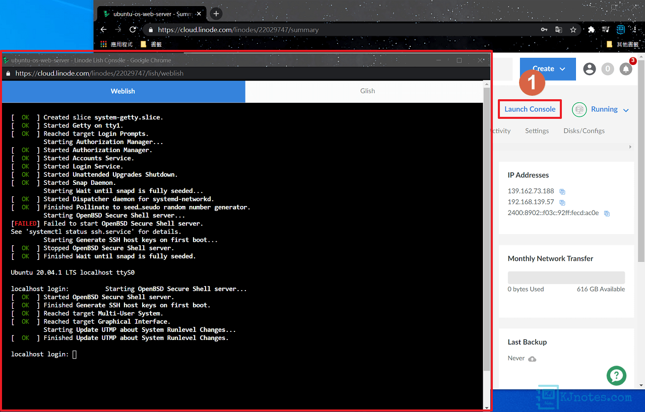Open the green help question-mark button
Viewport: 645px width, 412px height.
[x=617, y=375]
